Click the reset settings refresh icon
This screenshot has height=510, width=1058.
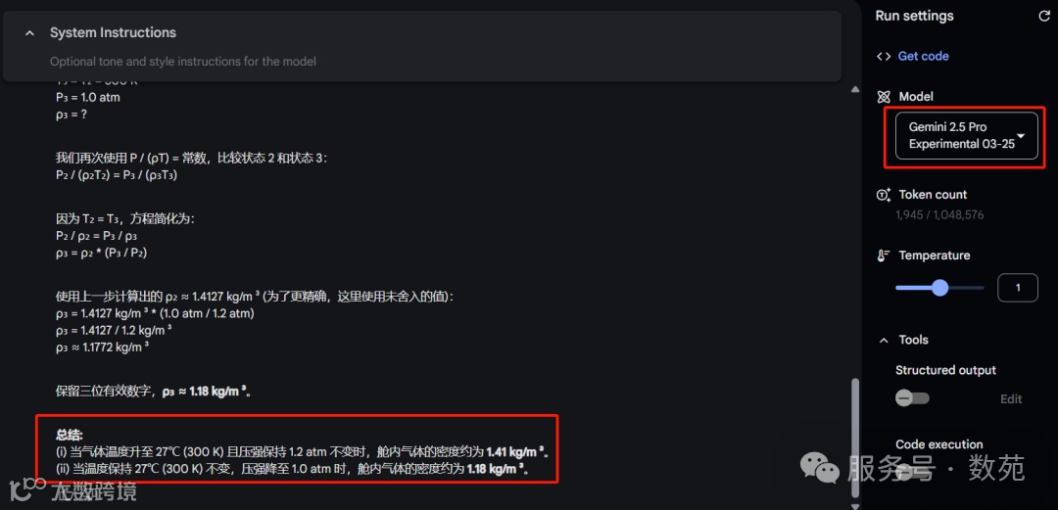point(1044,17)
